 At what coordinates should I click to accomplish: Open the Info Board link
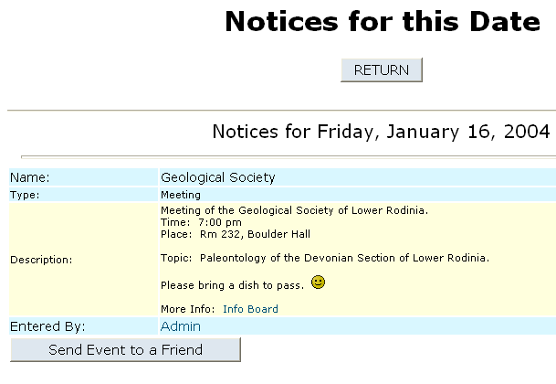click(250, 309)
